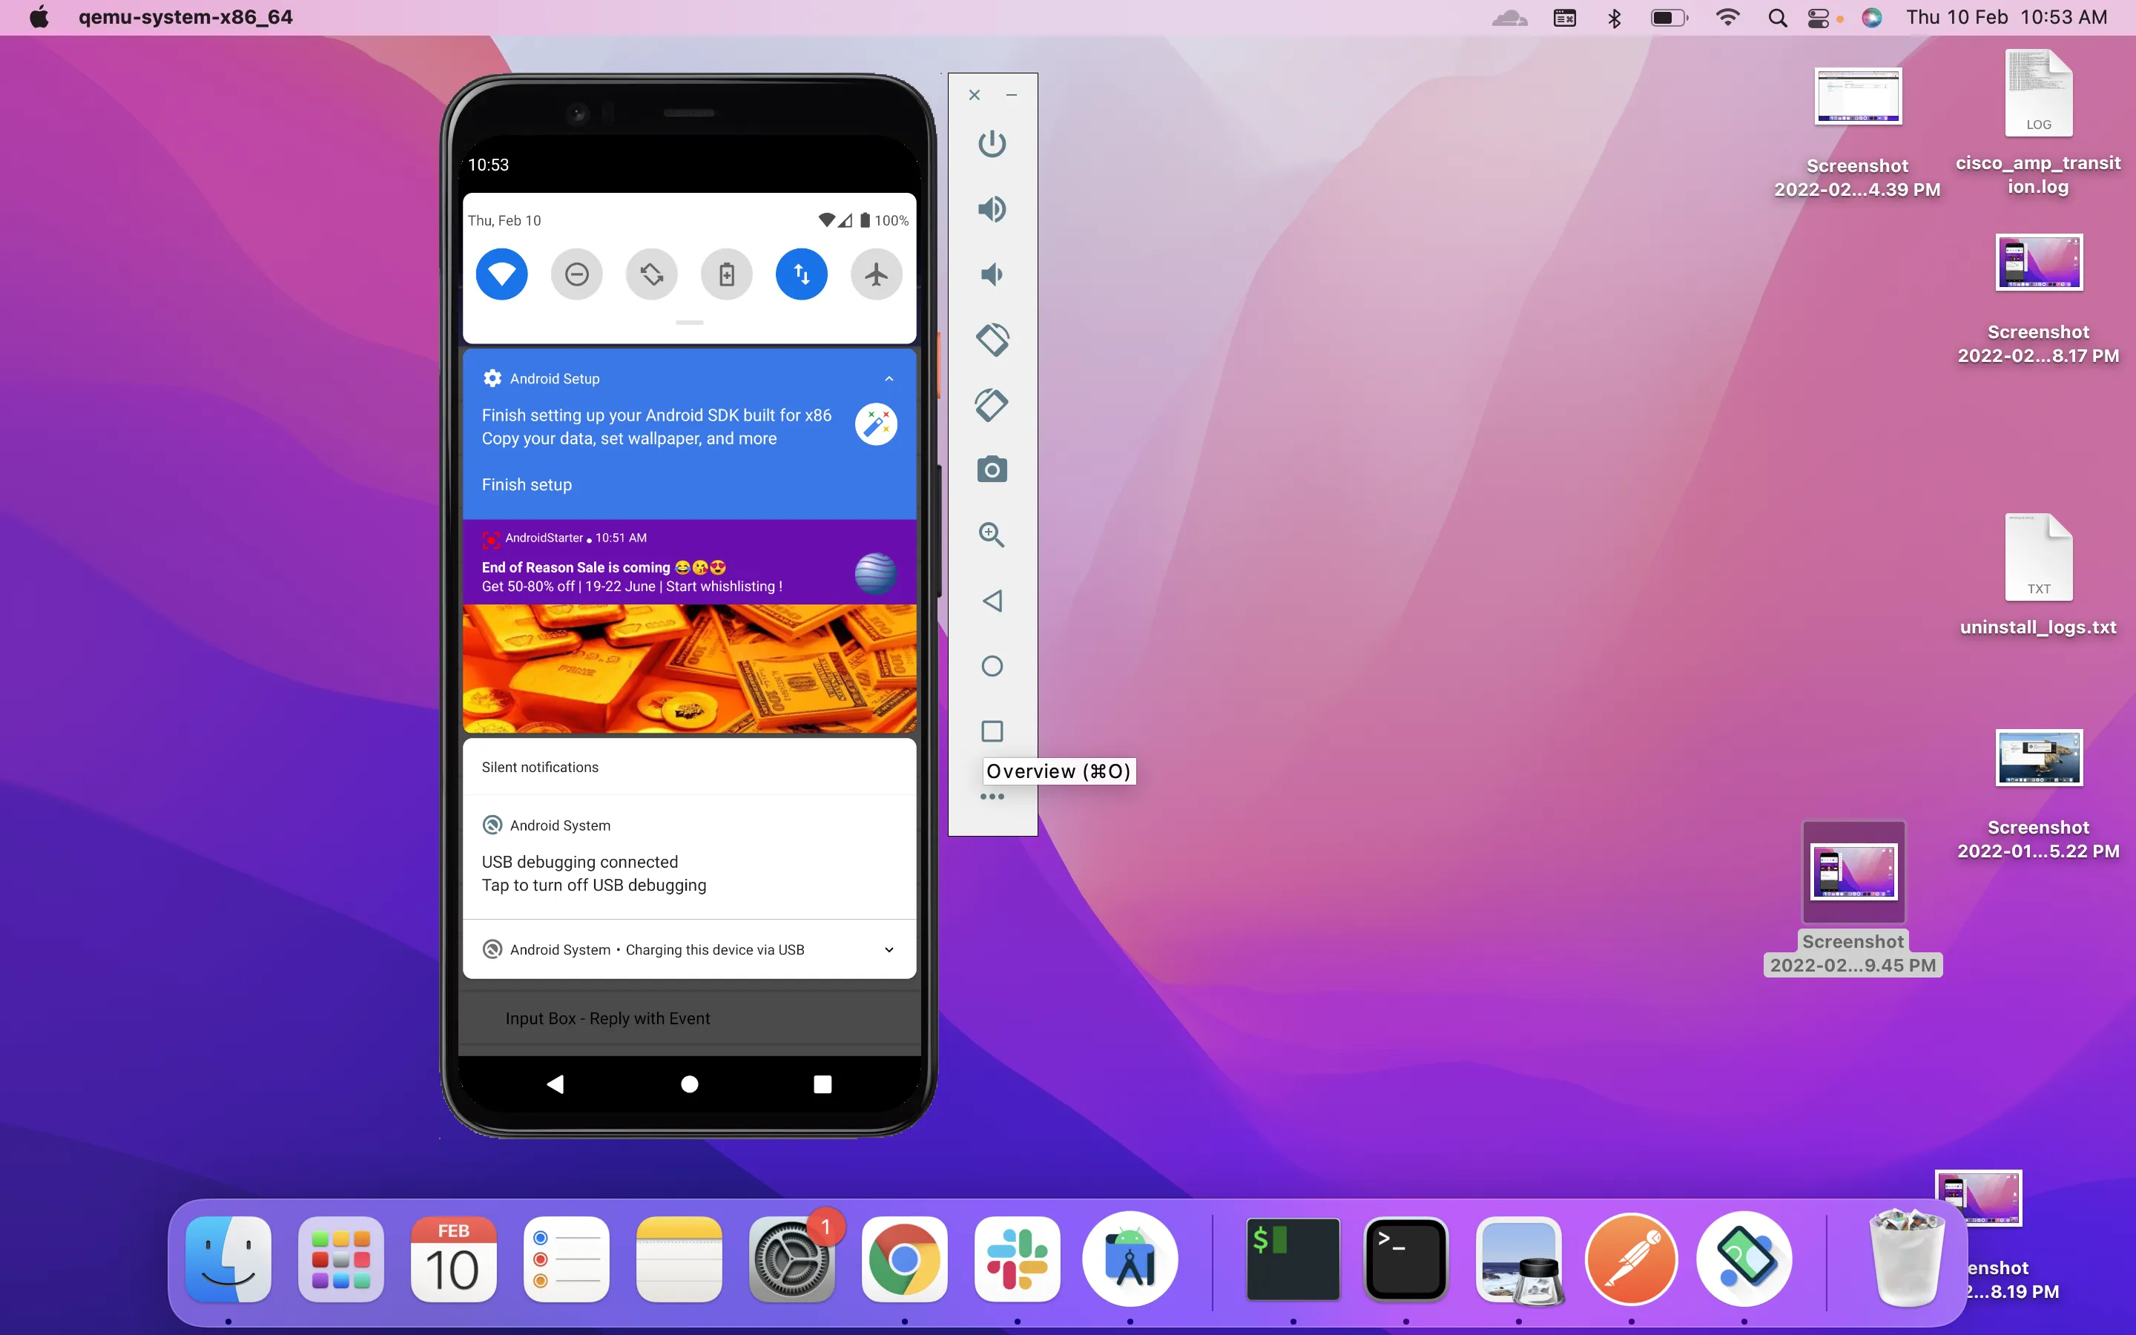This screenshot has height=1335, width=2136.
Task: Open Android Studio from the Dock
Action: point(1130,1259)
